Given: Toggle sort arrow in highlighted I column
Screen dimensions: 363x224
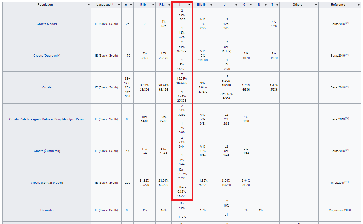Looking at the screenshot, I should click(189, 5).
